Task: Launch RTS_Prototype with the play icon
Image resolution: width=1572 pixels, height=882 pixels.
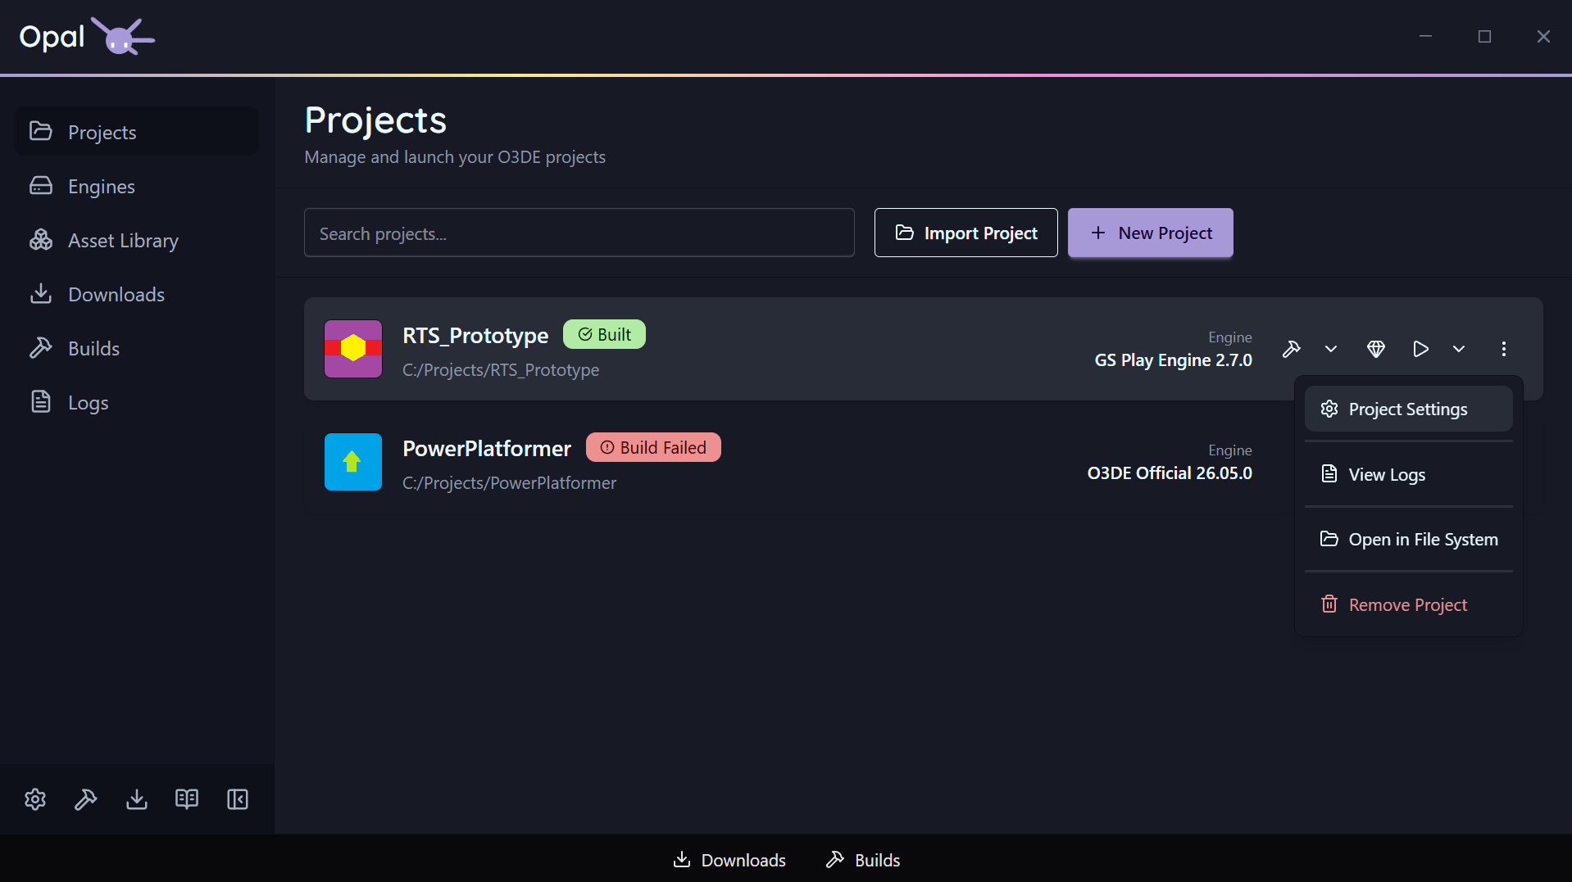Action: (1420, 349)
